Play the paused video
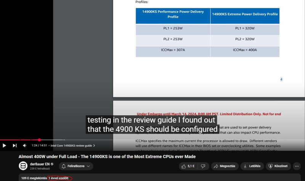 point(4,145)
